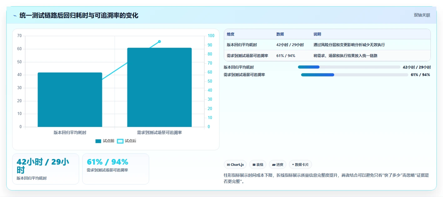Click the 维度 column header

231,34
